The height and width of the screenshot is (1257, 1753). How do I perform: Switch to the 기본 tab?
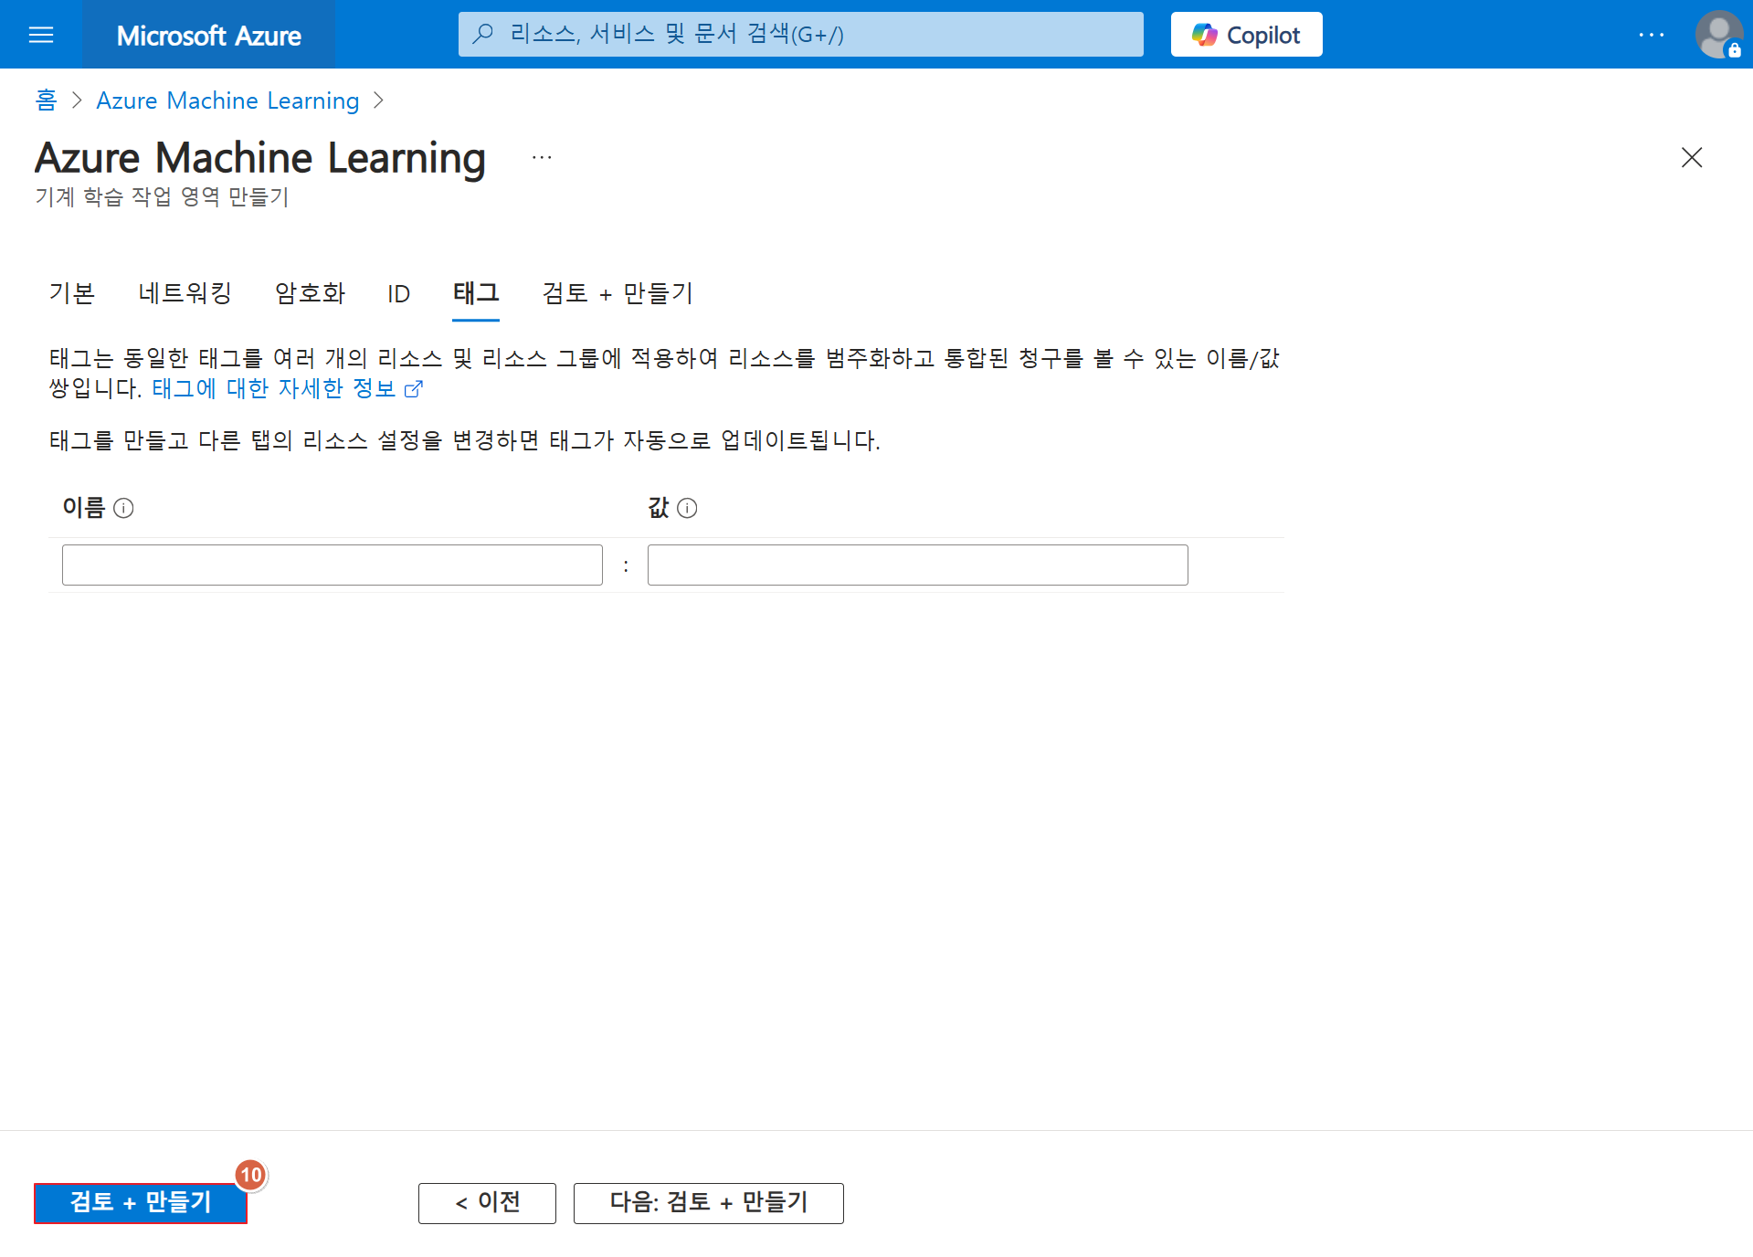72,293
